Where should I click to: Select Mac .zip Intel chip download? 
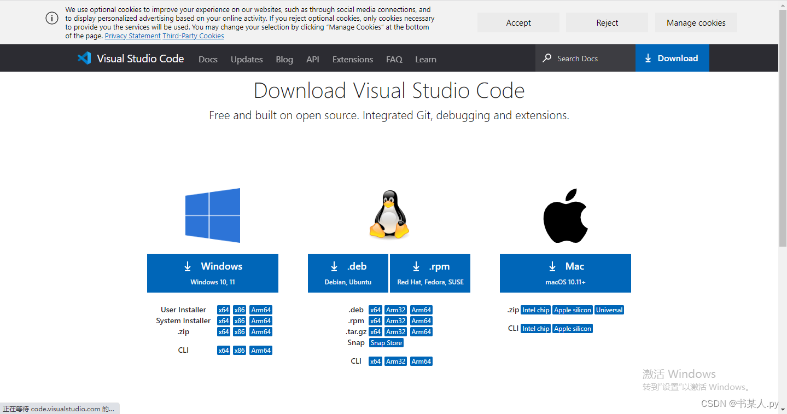click(x=535, y=310)
